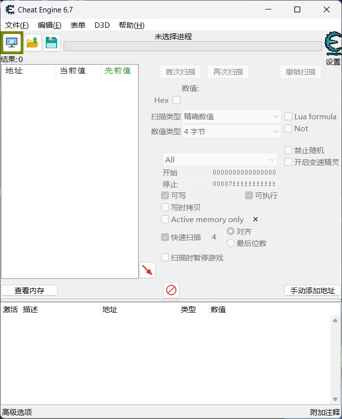The width and height of the screenshot is (342, 419).
Task: Click the 当前值 column header
Action: [78, 71]
